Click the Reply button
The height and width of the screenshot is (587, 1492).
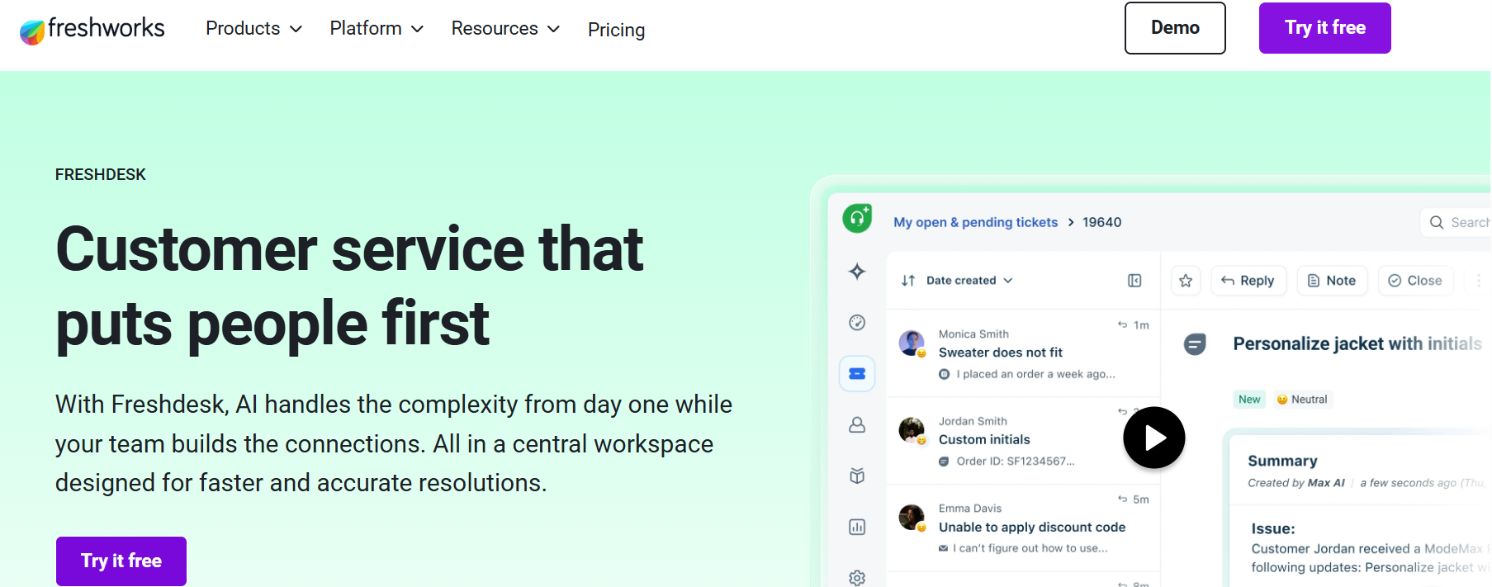[1248, 281]
